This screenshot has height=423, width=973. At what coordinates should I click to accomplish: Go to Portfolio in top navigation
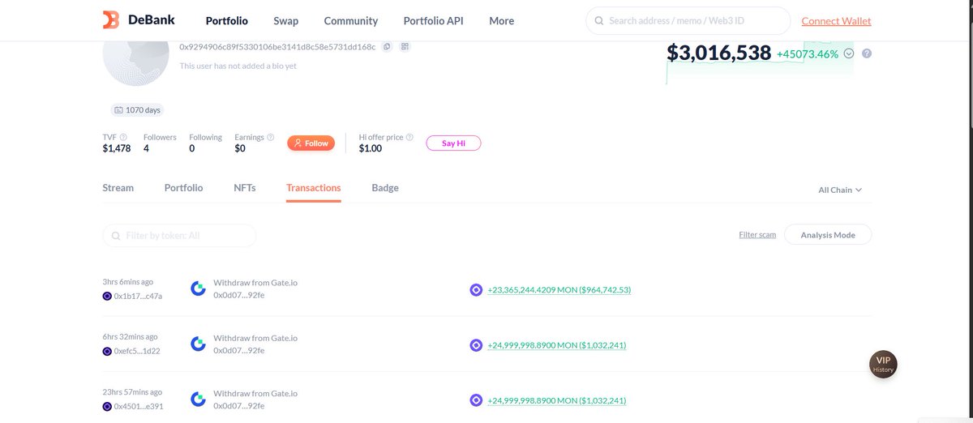coord(227,20)
